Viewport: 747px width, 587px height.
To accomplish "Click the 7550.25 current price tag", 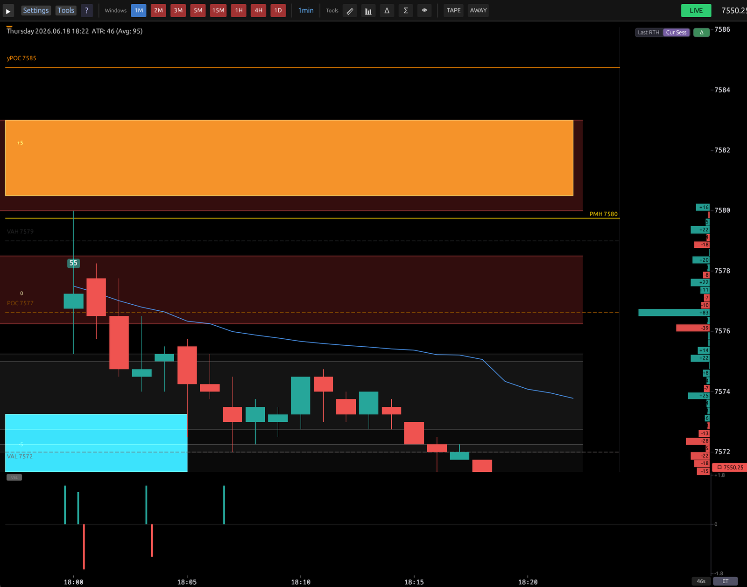I will coord(731,467).
